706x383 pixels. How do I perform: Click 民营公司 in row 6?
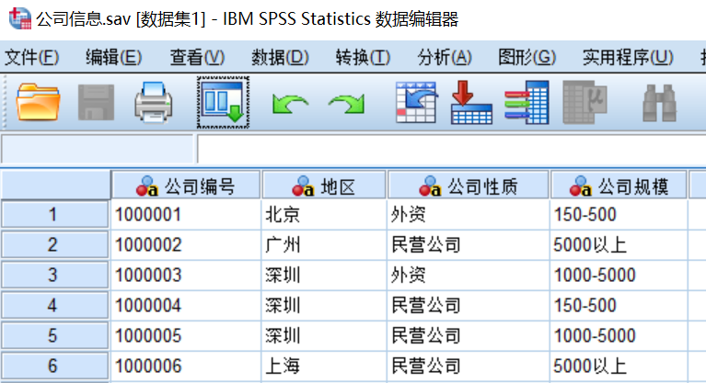[469, 366]
